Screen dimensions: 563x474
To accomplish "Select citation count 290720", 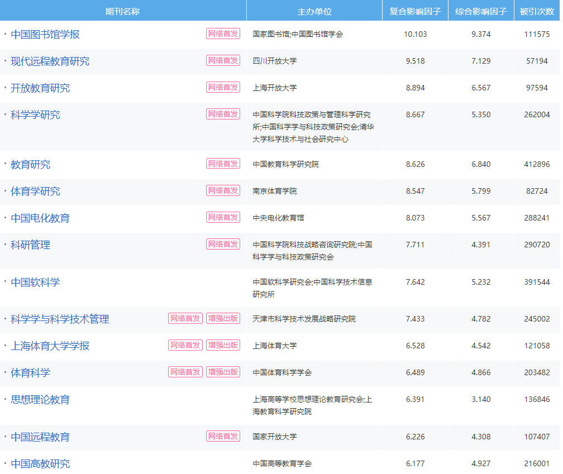I will [537, 245].
